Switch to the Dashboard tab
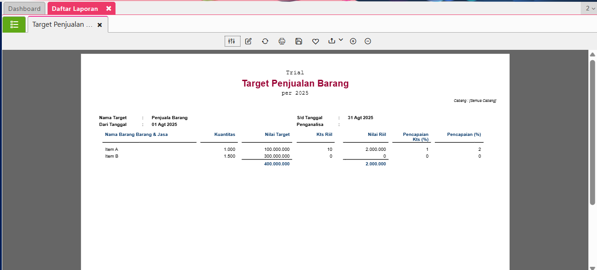Screen dimensions: 597x270 [24, 9]
